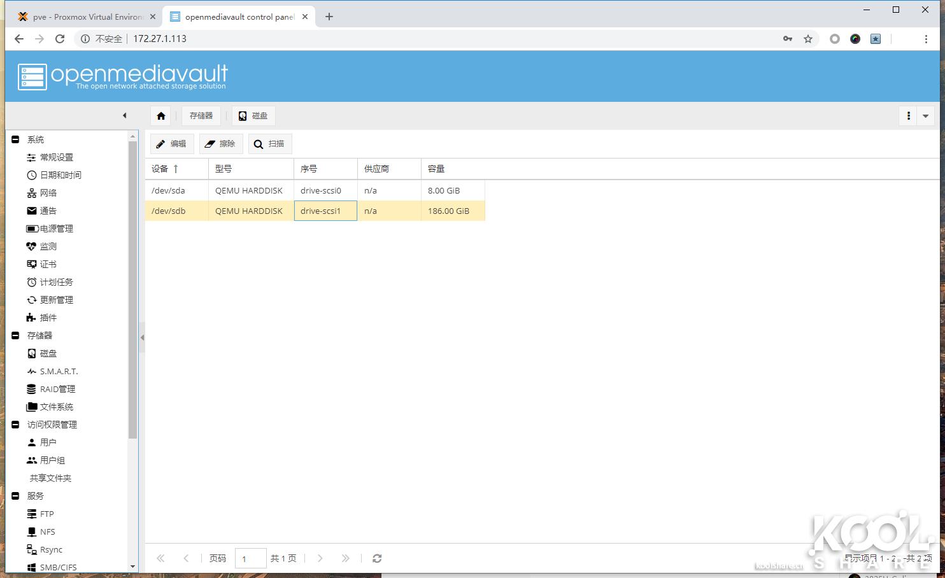
Task: Collapse the 系统 sidebar section
Action: click(16, 139)
